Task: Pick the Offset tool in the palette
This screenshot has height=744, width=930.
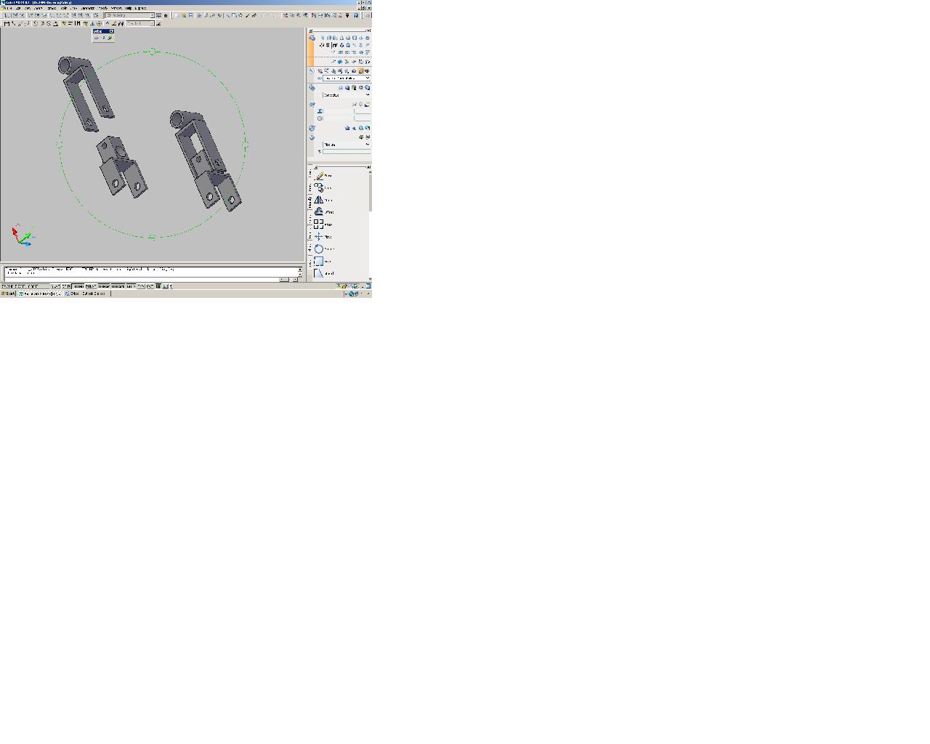Action: (319, 212)
